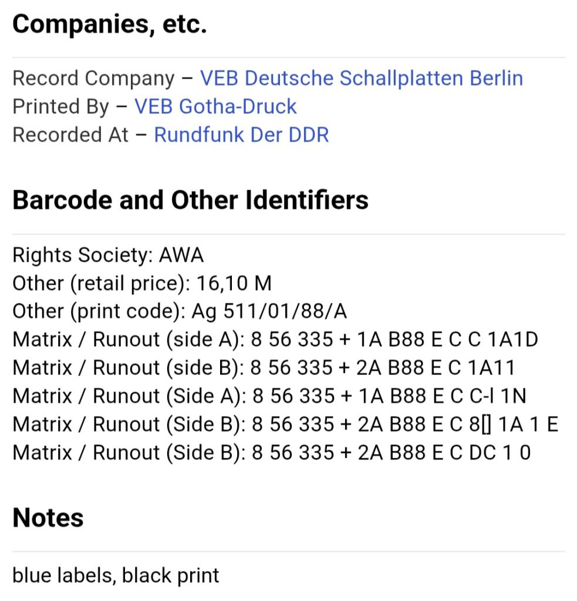The image size is (577, 601).
Task: Click the Side A runout ending C-I 1N
Action: coord(269,396)
